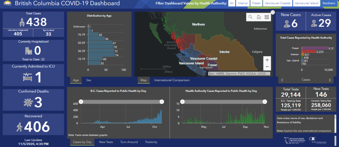Viewport: 339px width, 147px height.
Task: Expand the map using top-right corner icon
Action: (273, 12)
